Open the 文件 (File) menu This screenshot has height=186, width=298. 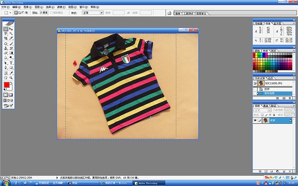[5, 7]
